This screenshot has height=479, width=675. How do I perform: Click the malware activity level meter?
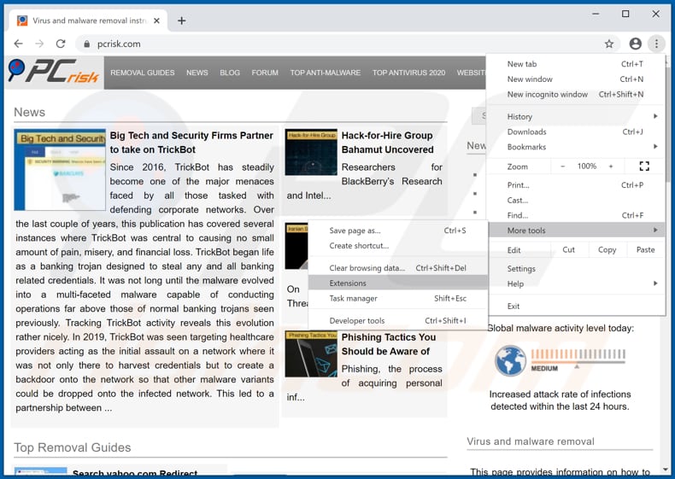click(x=578, y=359)
